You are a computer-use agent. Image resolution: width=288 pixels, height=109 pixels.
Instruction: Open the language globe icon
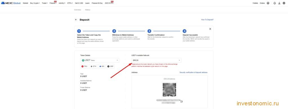[x=284, y=3]
